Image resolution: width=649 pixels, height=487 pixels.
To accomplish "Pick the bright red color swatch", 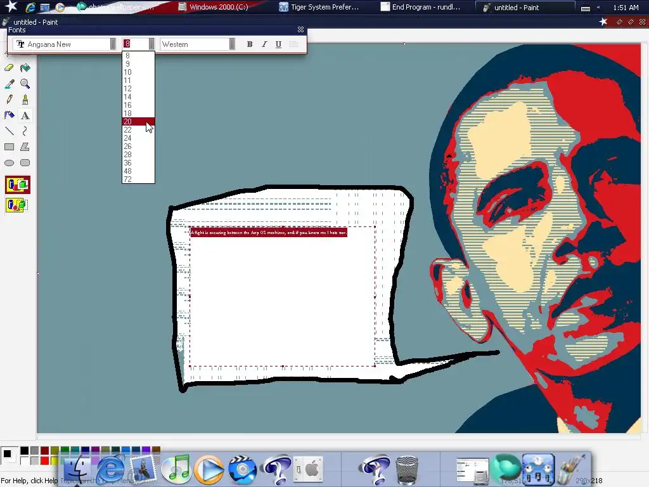I will tap(45, 460).
